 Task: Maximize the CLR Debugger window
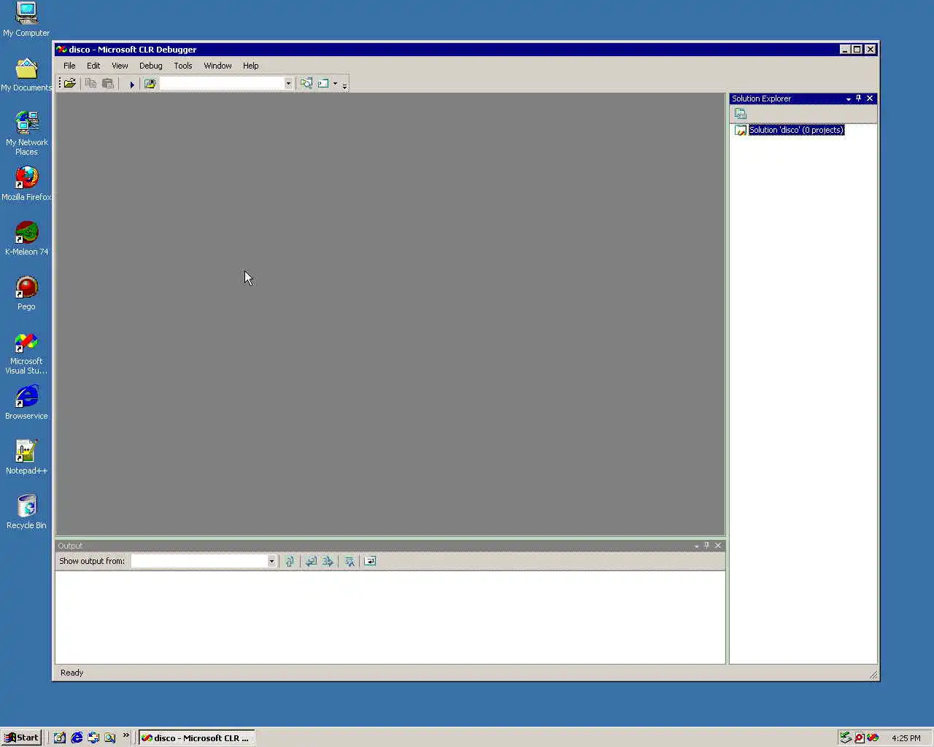tap(857, 50)
